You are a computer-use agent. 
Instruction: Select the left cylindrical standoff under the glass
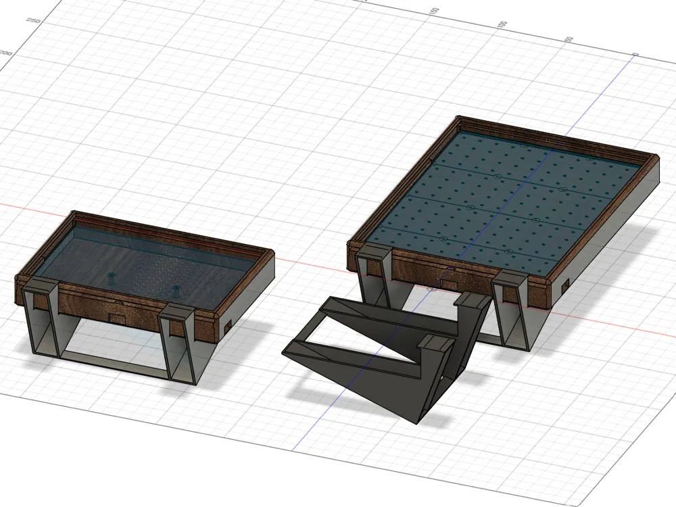(x=112, y=278)
